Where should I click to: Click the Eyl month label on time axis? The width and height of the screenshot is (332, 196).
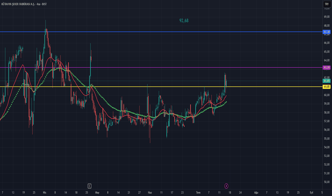tap(311, 192)
